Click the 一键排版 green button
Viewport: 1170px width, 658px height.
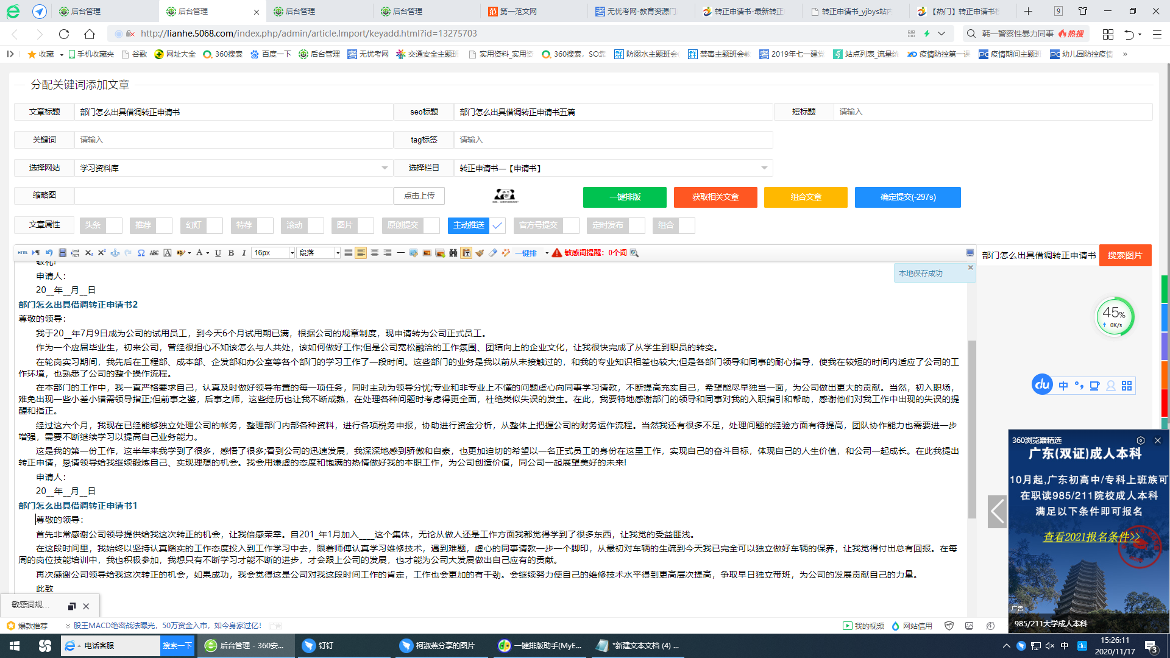624,197
